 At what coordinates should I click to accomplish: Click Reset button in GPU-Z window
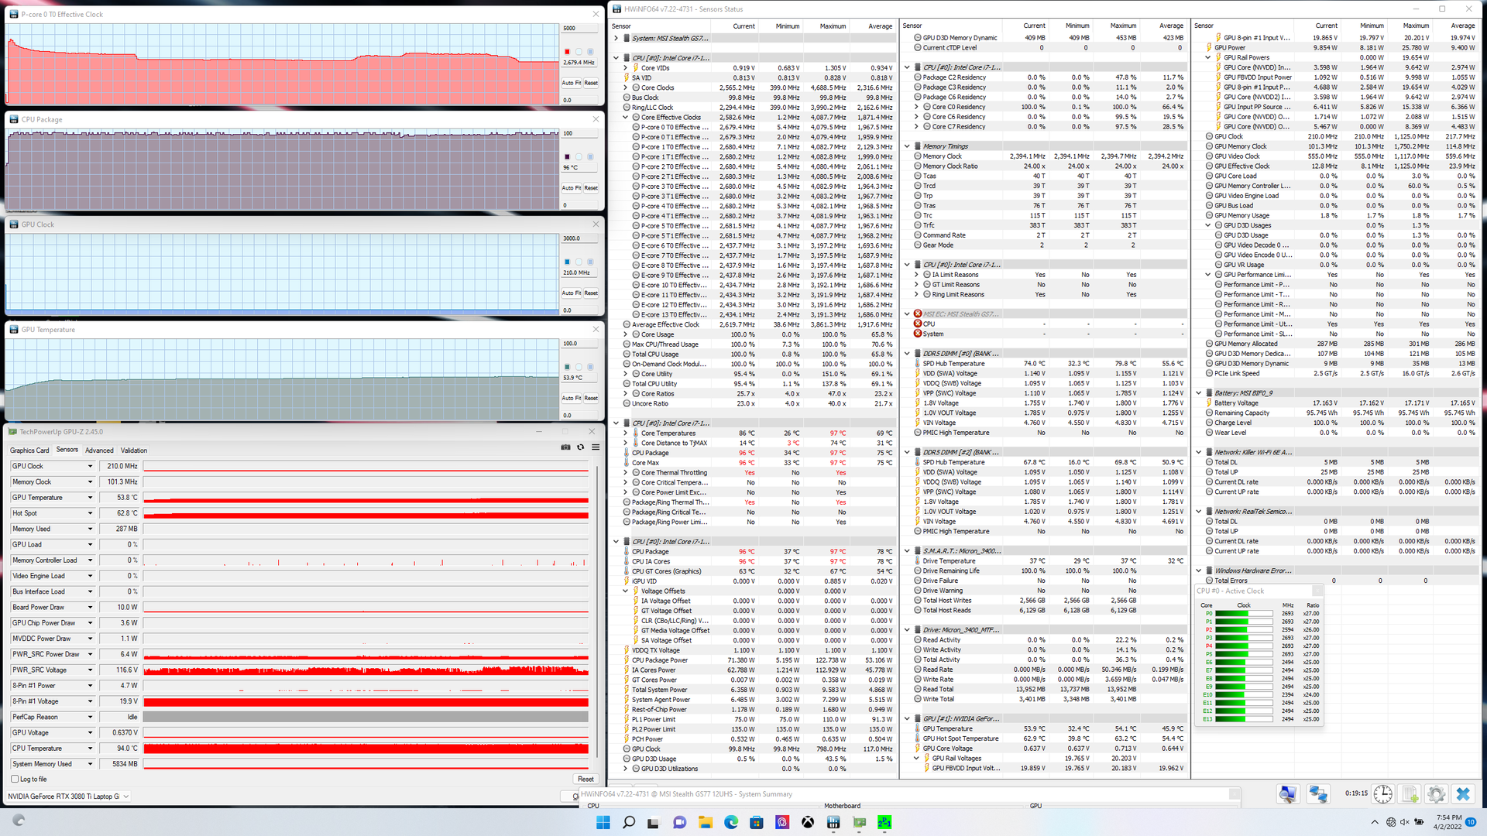click(x=586, y=779)
